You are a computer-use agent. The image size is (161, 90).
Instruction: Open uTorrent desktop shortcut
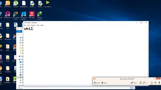point(16,4)
